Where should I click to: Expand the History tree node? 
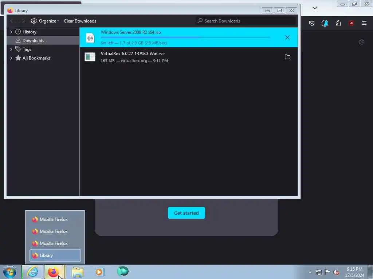point(11,32)
